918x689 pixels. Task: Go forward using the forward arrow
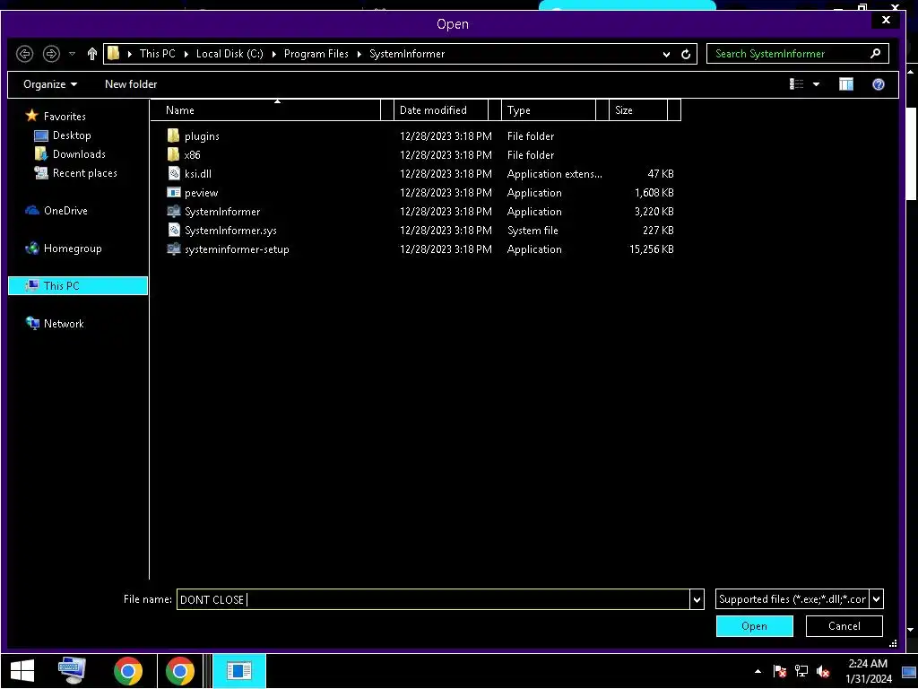tap(51, 54)
